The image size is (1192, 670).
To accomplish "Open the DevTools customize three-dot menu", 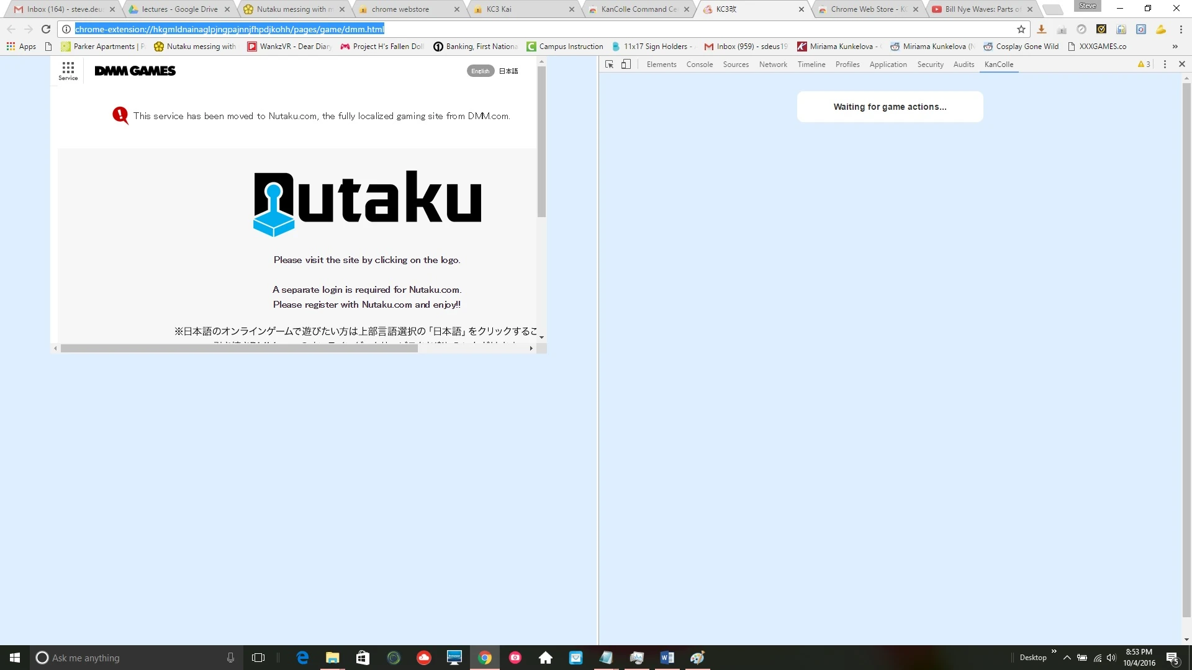I will pyautogui.click(x=1165, y=65).
